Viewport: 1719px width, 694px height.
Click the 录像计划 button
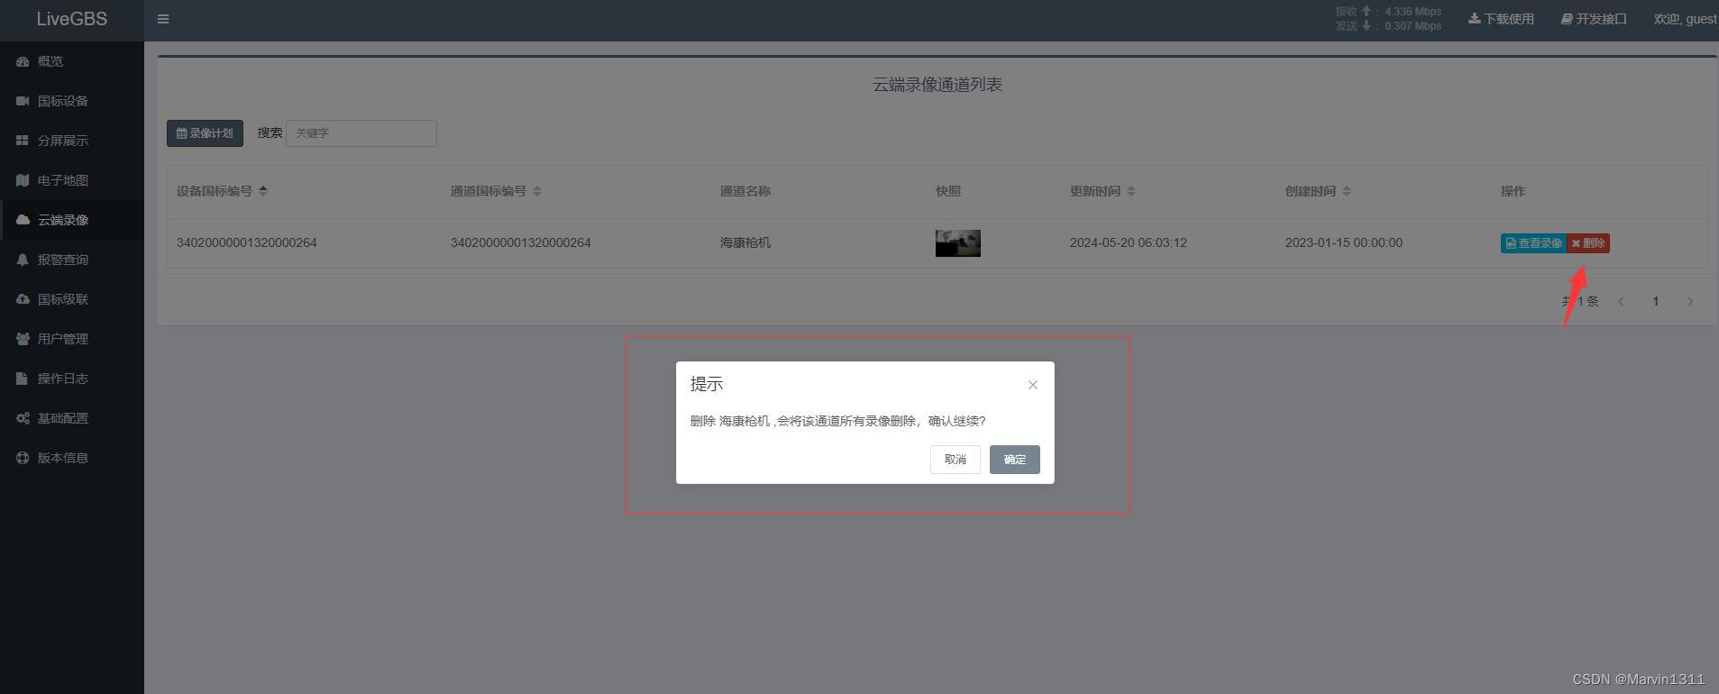tap(205, 133)
